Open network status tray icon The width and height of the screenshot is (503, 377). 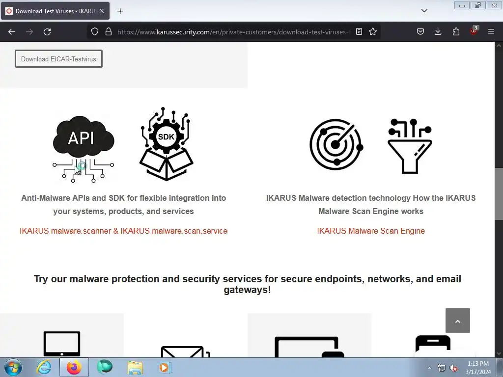pyautogui.click(x=442, y=368)
